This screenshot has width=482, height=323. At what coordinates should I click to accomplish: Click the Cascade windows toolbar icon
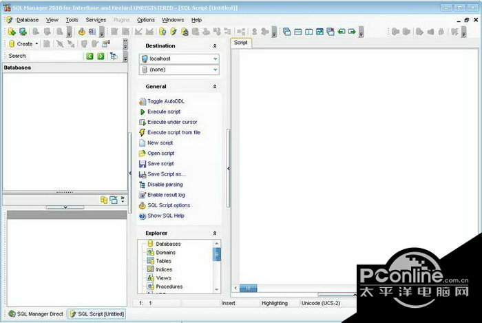click(287, 32)
